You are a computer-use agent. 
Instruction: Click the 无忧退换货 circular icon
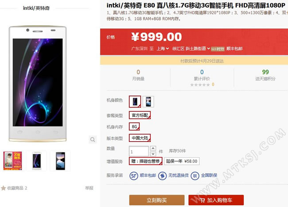point(162,176)
